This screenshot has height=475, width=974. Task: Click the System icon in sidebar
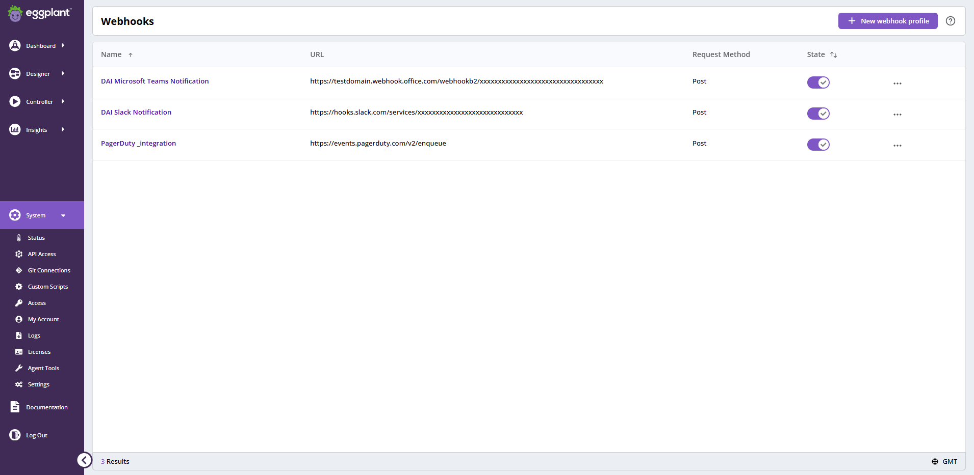click(15, 215)
